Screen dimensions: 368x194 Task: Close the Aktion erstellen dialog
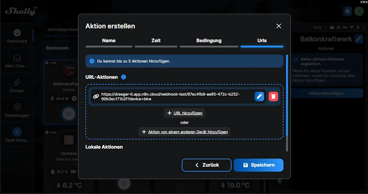coord(278,26)
